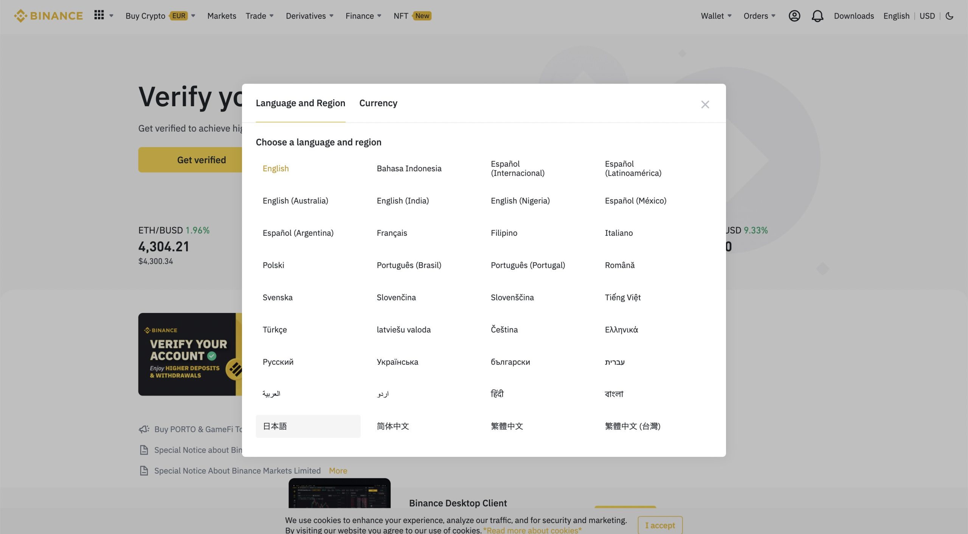968x534 pixels.
Task: Select English (Australia) as language
Action: 295,200
